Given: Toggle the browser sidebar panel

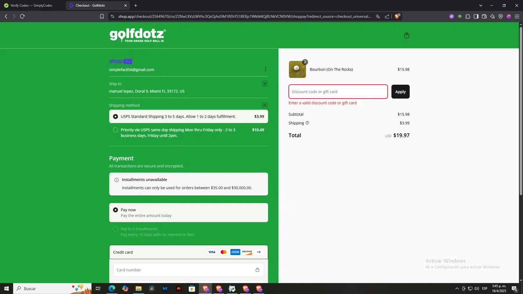Looking at the screenshot, I should click(x=476, y=16).
